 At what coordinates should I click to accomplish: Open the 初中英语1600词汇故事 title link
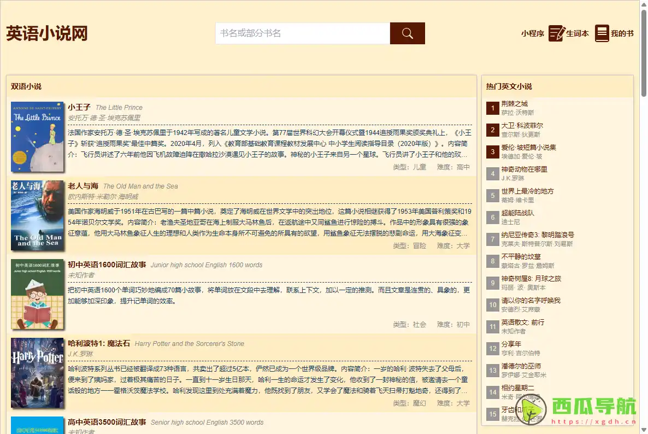pyautogui.click(x=107, y=265)
